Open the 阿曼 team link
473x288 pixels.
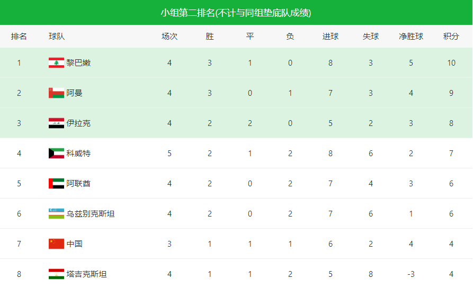pos(75,93)
